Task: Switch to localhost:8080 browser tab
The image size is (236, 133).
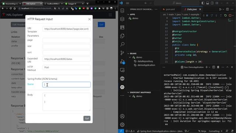Action: click(x=53, y=4)
